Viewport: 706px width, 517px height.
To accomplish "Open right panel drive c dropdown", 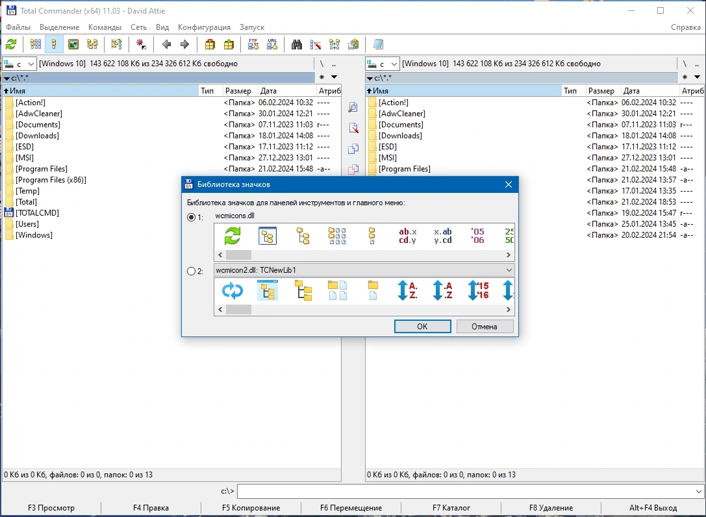I will [383, 64].
